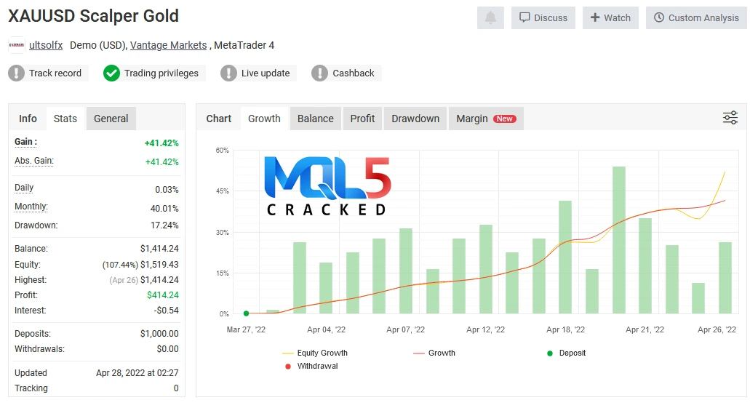Image resolution: width=750 pixels, height=408 pixels.
Task: Open the ultsolfx profile link
Action: coord(46,45)
